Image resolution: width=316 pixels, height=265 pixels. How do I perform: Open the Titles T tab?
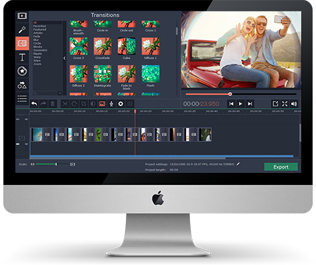tap(22, 57)
